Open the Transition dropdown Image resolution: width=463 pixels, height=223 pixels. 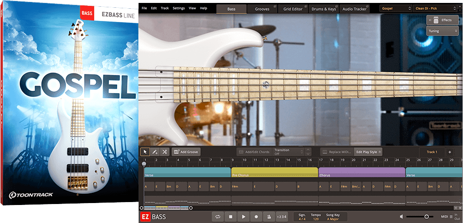[289, 152]
